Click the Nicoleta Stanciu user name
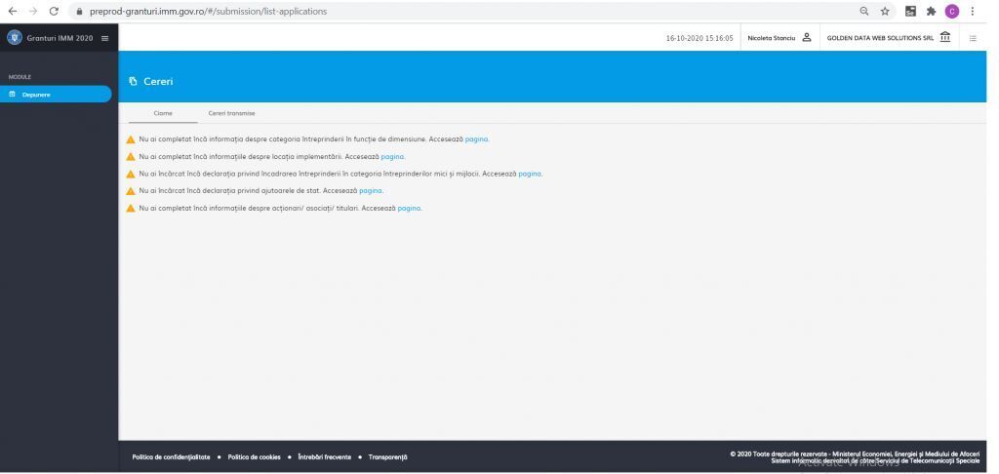Image resolution: width=999 pixels, height=474 pixels. [772, 38]
